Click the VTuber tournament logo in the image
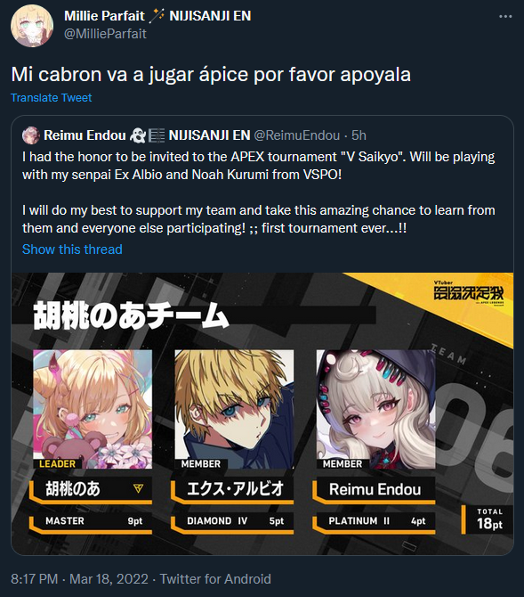This screenshot has height=597, width=524. 469,293
